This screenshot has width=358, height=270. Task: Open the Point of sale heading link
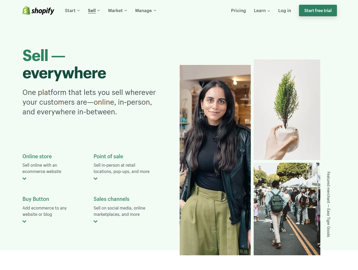[108, 156]
